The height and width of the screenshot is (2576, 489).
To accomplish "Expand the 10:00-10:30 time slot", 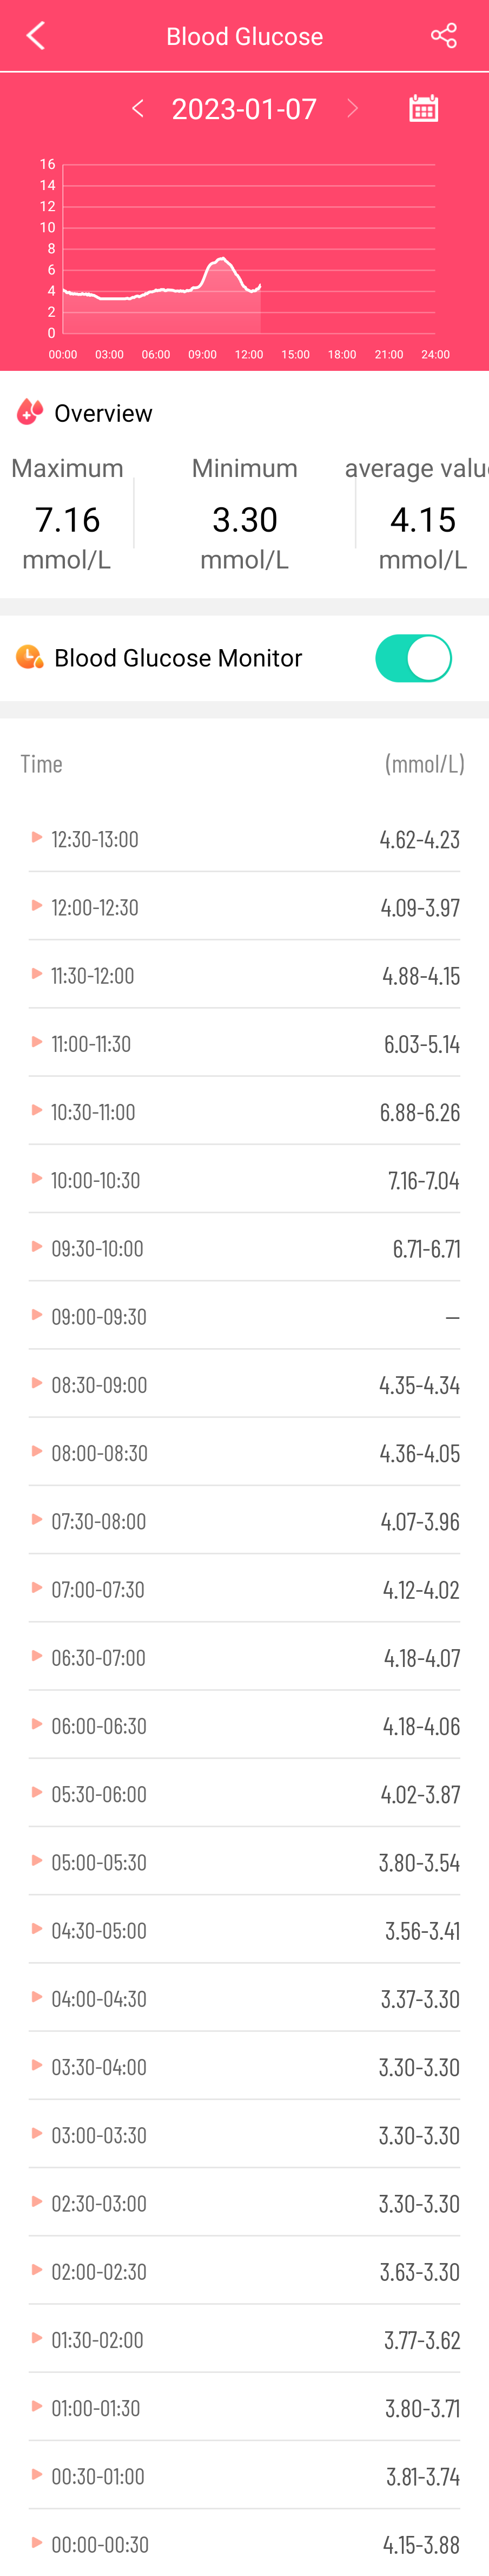I will (244, 1180).
